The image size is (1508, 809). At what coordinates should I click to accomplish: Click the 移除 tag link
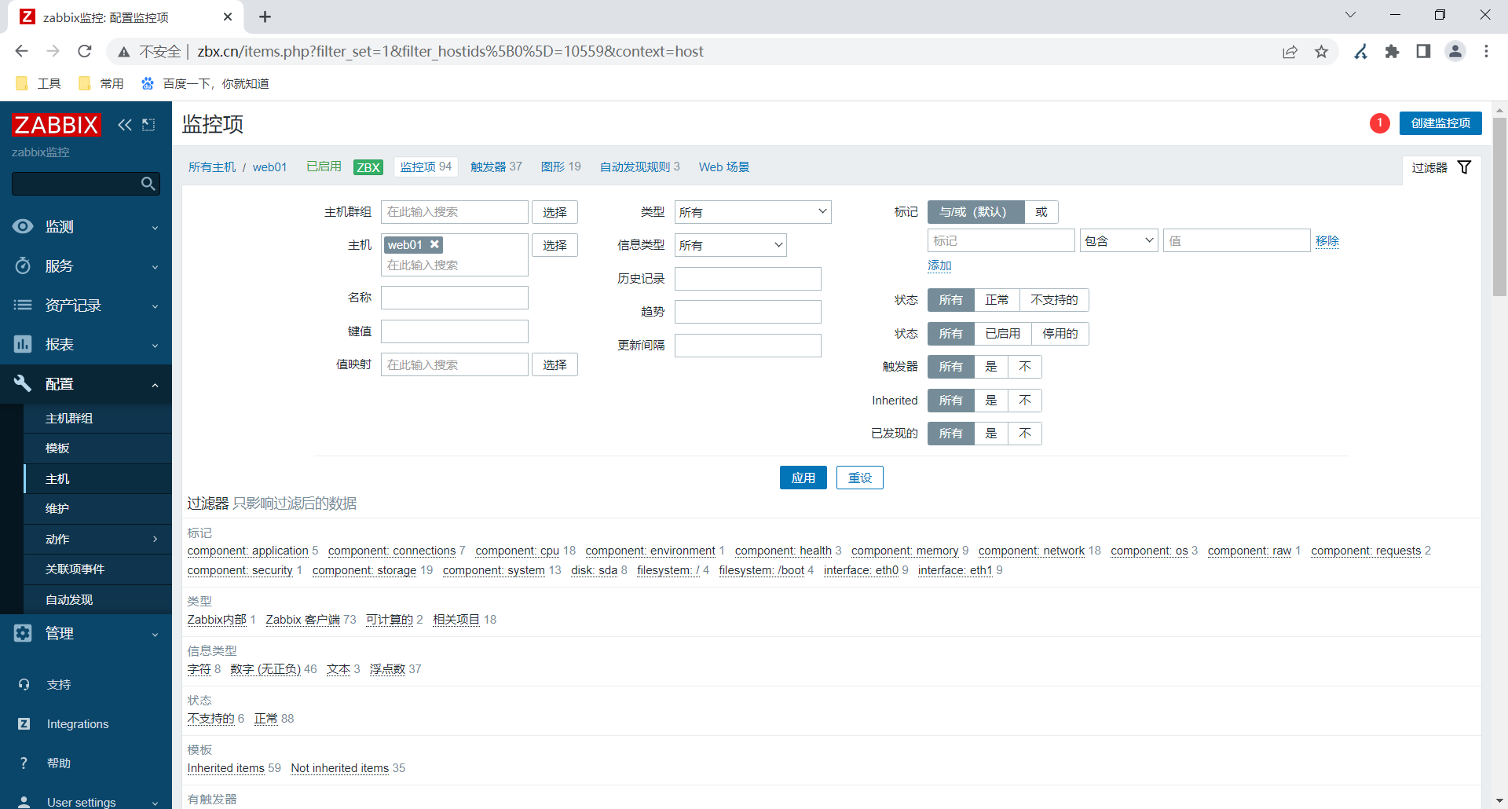click(1327, 240)
